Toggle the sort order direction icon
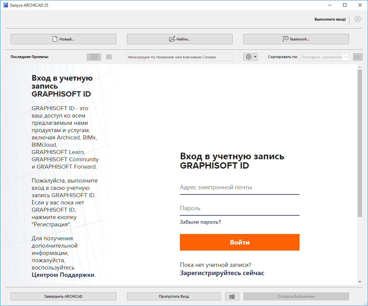The width and height of the screenshot is (368, 306). [358, 57]
